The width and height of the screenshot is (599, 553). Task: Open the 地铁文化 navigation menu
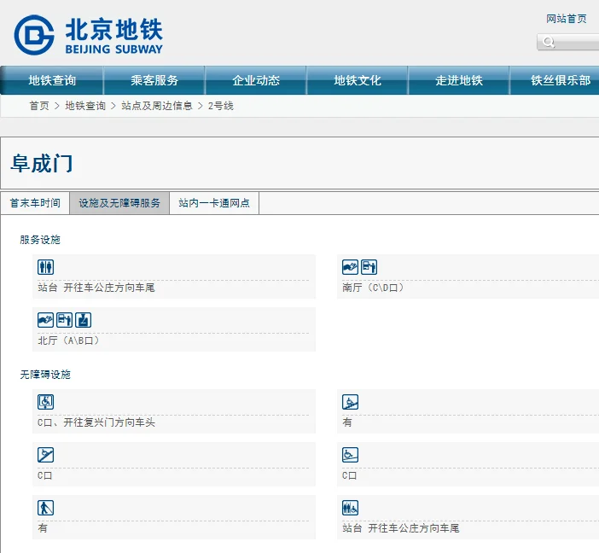[358, 80]
